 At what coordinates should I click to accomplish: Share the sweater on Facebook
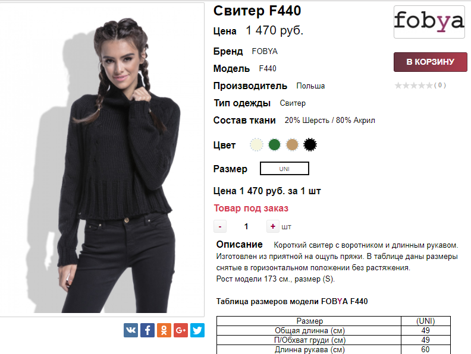click(147, 330)
